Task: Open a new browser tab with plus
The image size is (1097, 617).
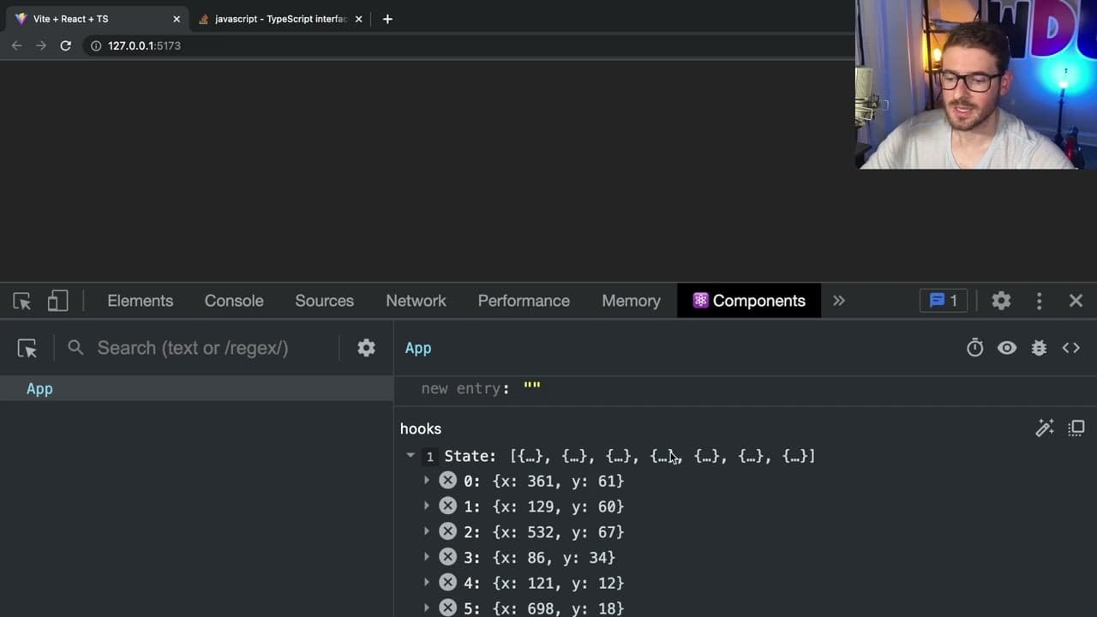Action: [387, 19]
